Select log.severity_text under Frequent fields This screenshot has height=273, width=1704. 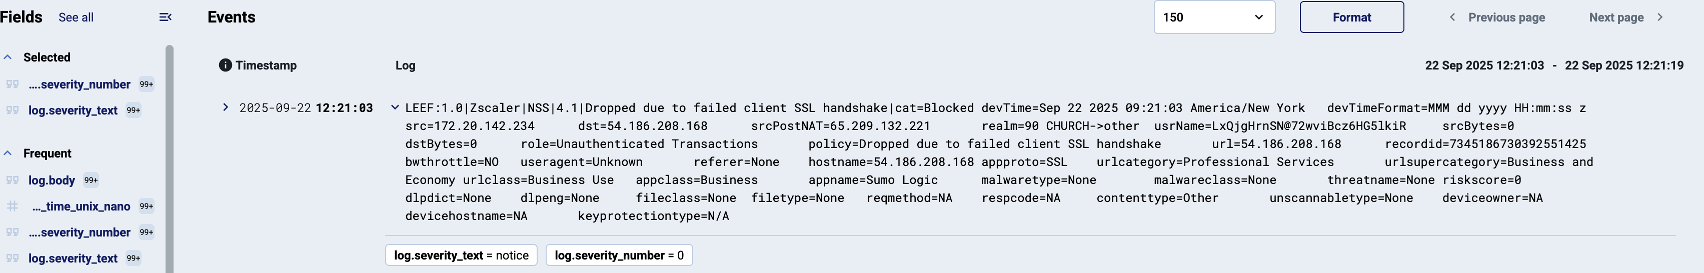(73, 258)
